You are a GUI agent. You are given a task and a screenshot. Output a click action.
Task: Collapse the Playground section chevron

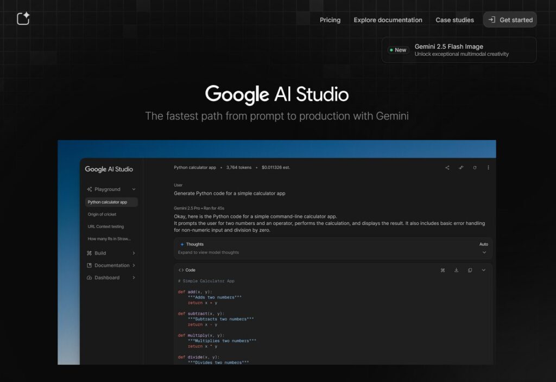pos(134,189)
